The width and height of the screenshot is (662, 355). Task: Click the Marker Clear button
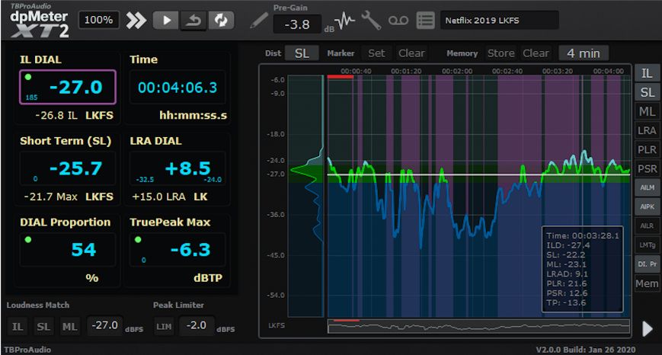pos(411,53)
